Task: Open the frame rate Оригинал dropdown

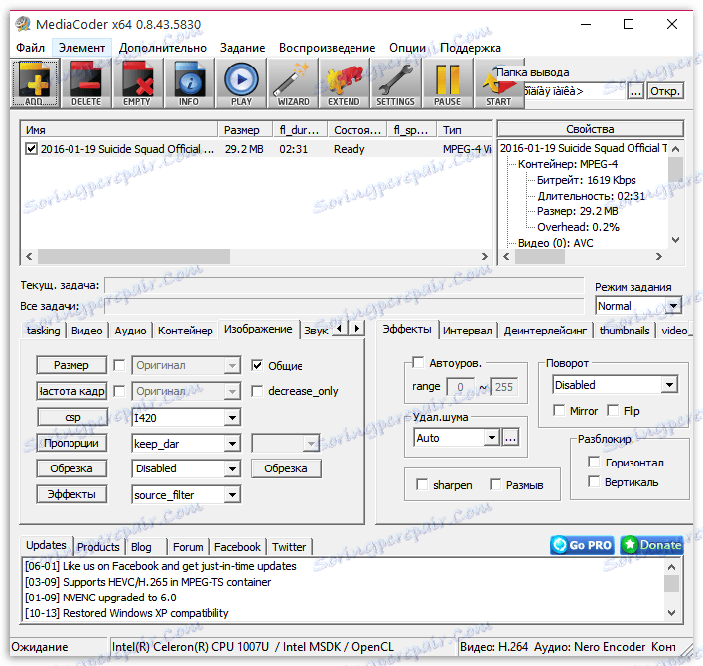Action: coord(186,391)
